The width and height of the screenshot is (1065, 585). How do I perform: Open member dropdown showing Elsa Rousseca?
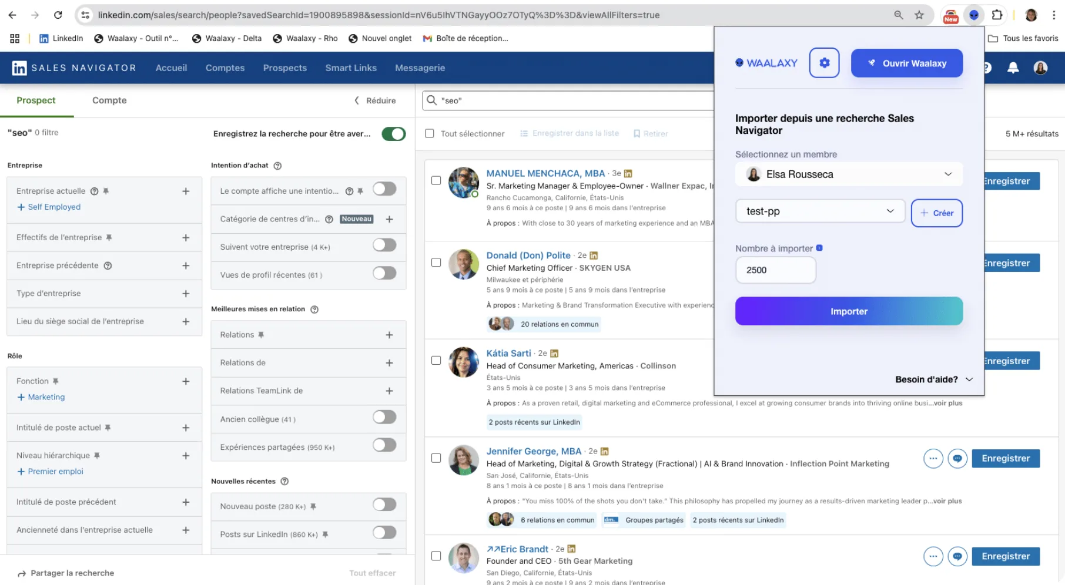(849, 174)
